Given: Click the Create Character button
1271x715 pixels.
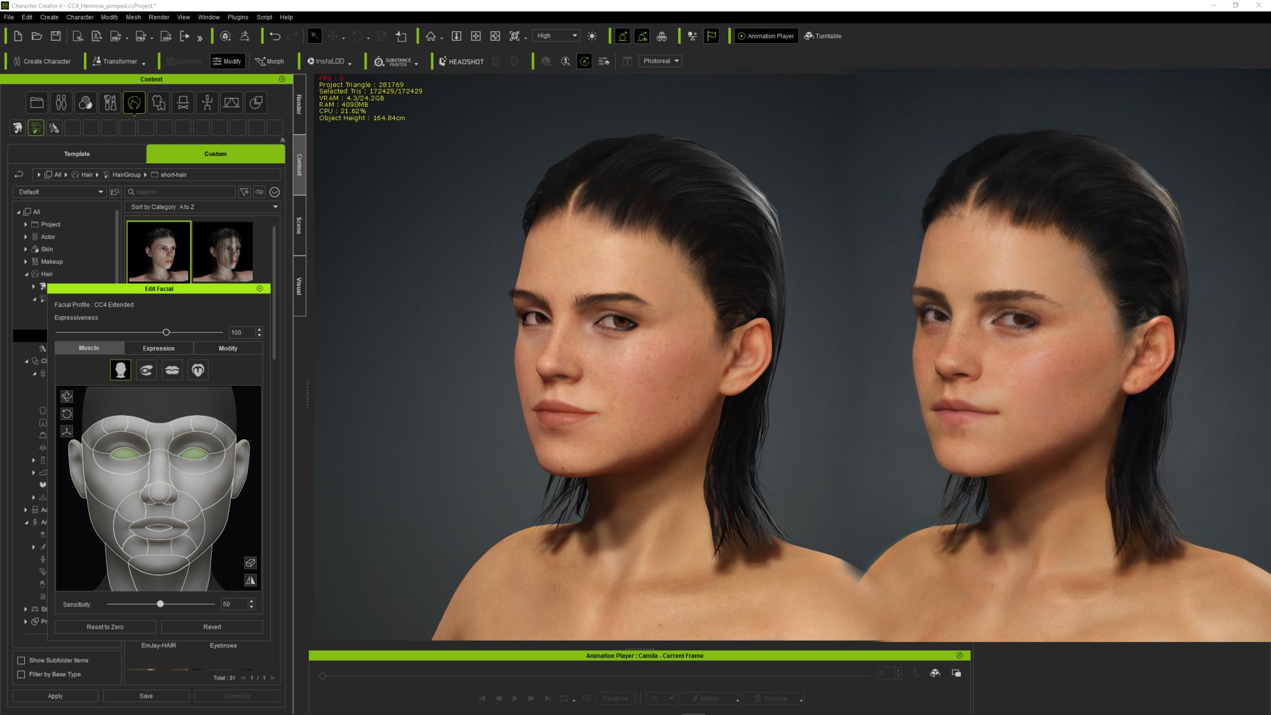Looking at the screenshot, I should click(x=42, y=62).
